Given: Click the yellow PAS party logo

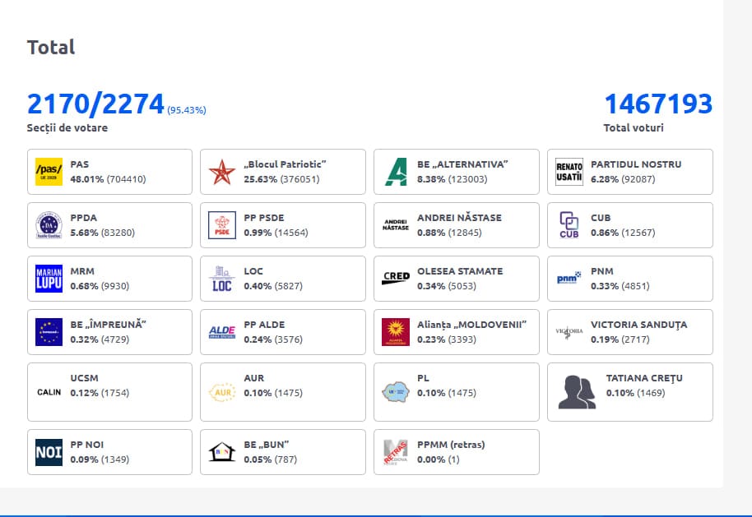Looking at the screenshot, I should 49,172.
